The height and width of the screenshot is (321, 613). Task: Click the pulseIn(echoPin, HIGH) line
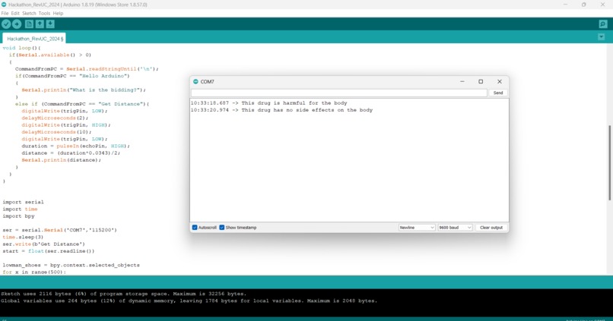pyautogui.click(x=75, y=146)
